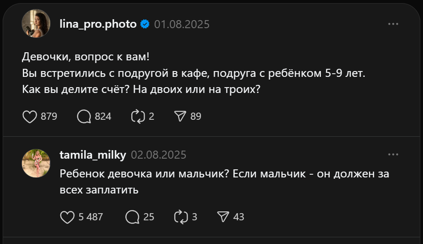Share the lina_pro.photo post via send icon
This screenshot has width=423, height=244.
180,117
